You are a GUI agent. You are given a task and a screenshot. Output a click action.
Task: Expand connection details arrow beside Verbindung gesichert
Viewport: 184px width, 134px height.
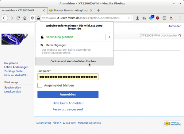point(109,37)
